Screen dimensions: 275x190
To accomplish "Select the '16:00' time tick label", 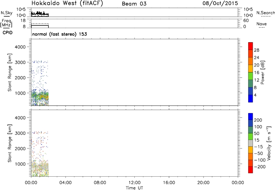I will tap(169, 183).
